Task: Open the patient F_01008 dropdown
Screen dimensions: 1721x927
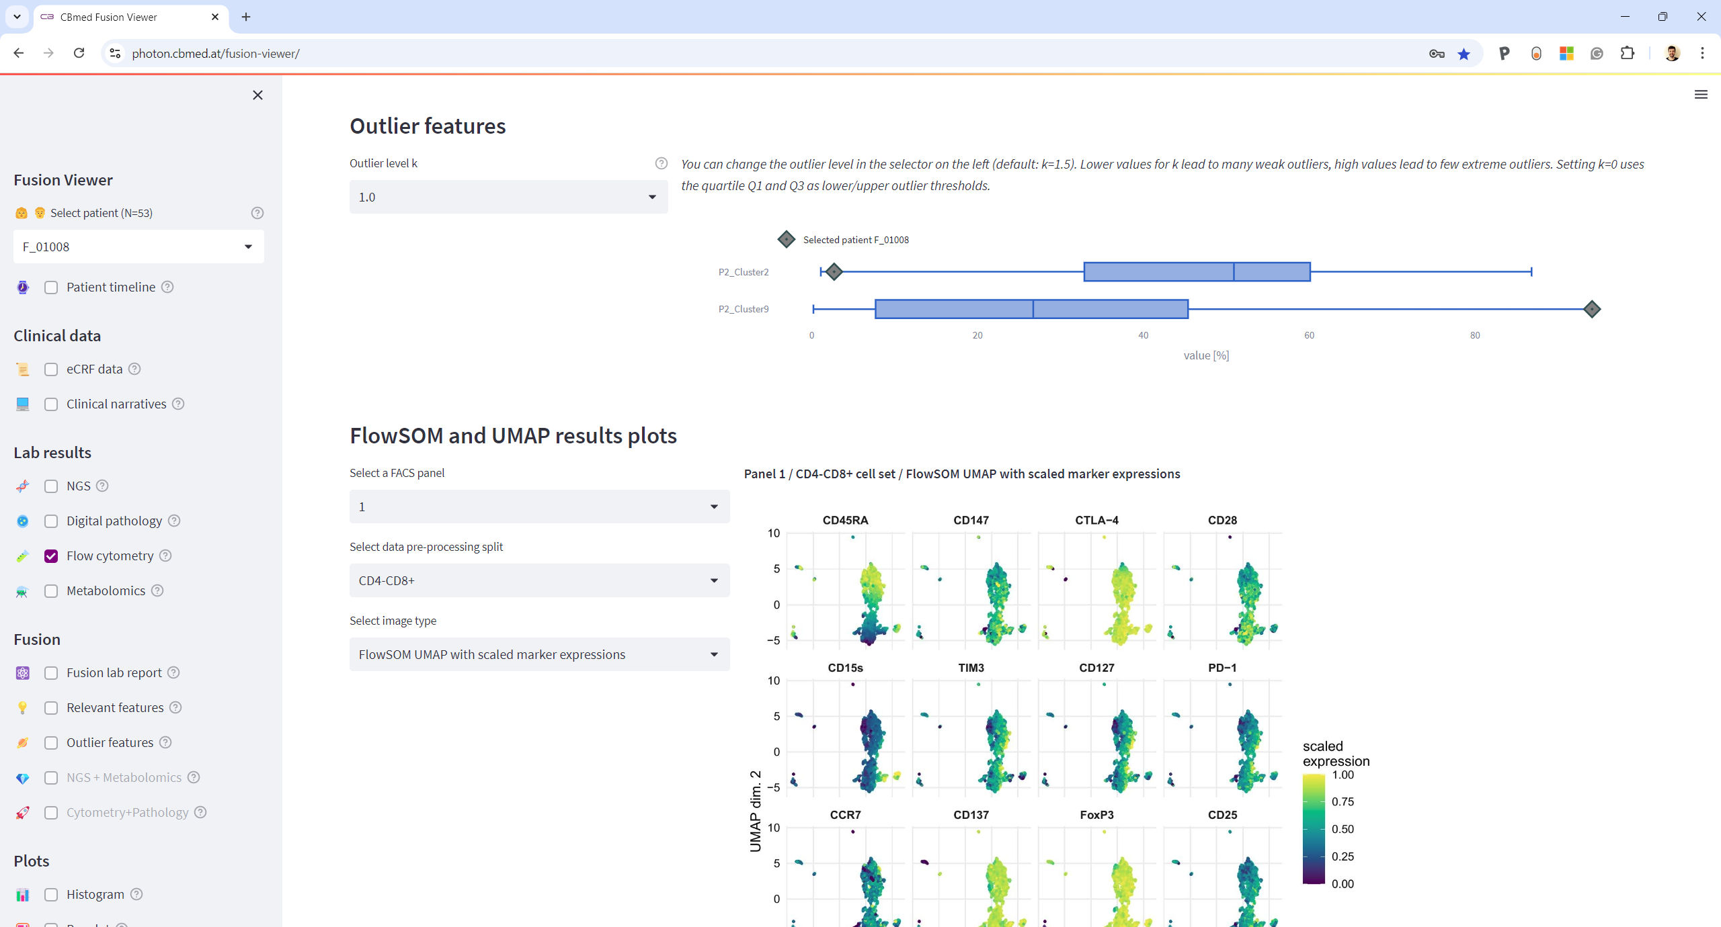Action: tap(138, 247)
